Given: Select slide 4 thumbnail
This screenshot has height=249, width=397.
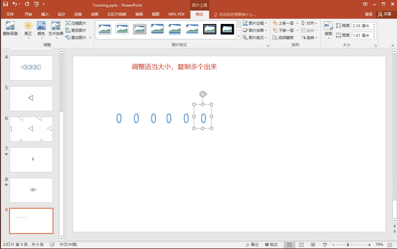Looking at the screenshot, I should pos(31,68).
